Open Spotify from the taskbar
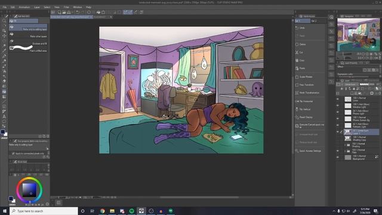 pos(131,211)
